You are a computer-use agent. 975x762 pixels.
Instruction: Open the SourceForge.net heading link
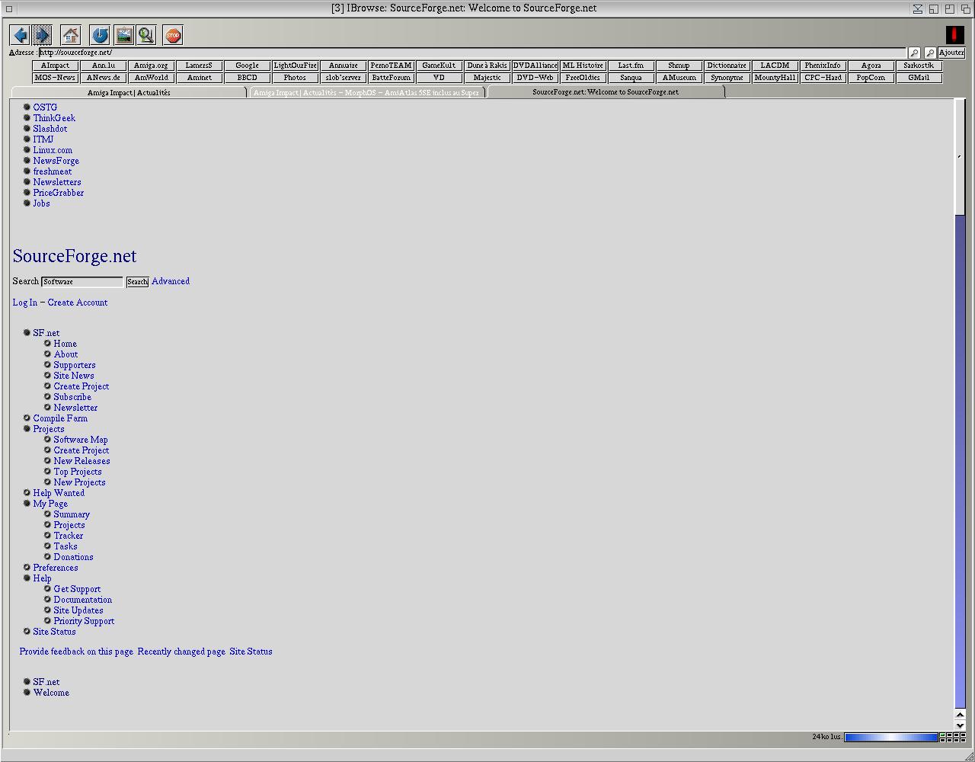click(75, 256)
